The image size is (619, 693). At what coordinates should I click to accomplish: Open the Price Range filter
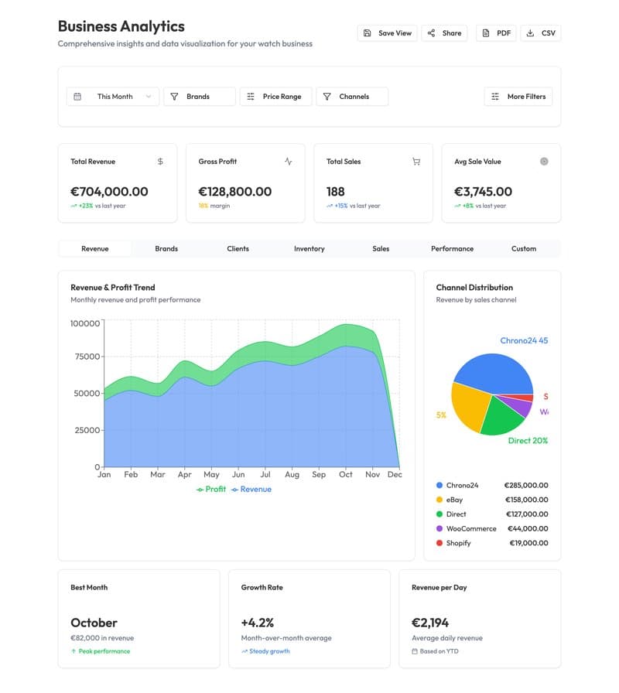coord(276,97)
